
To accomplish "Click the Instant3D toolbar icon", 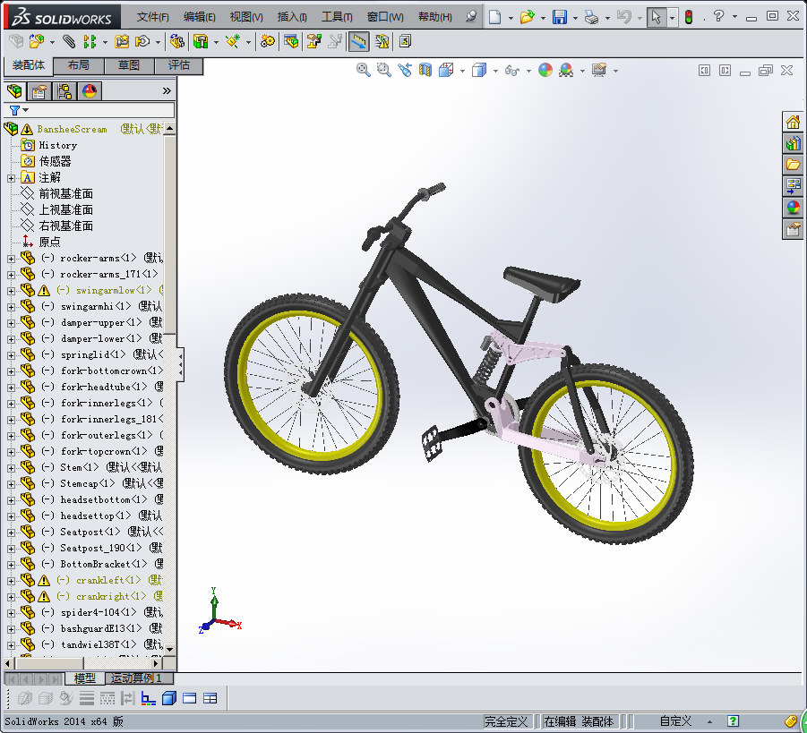I will tap(405, 41).
